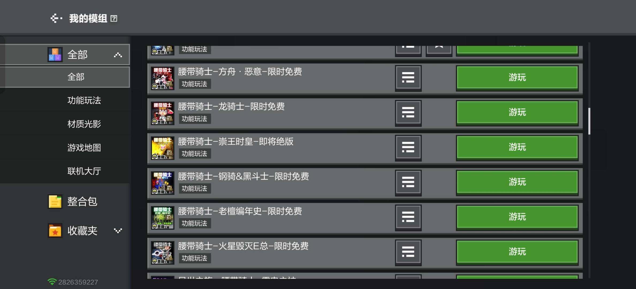
Task: Click title 腰带骑士-火星毁灭E总-限时免费
Action: 243,246
